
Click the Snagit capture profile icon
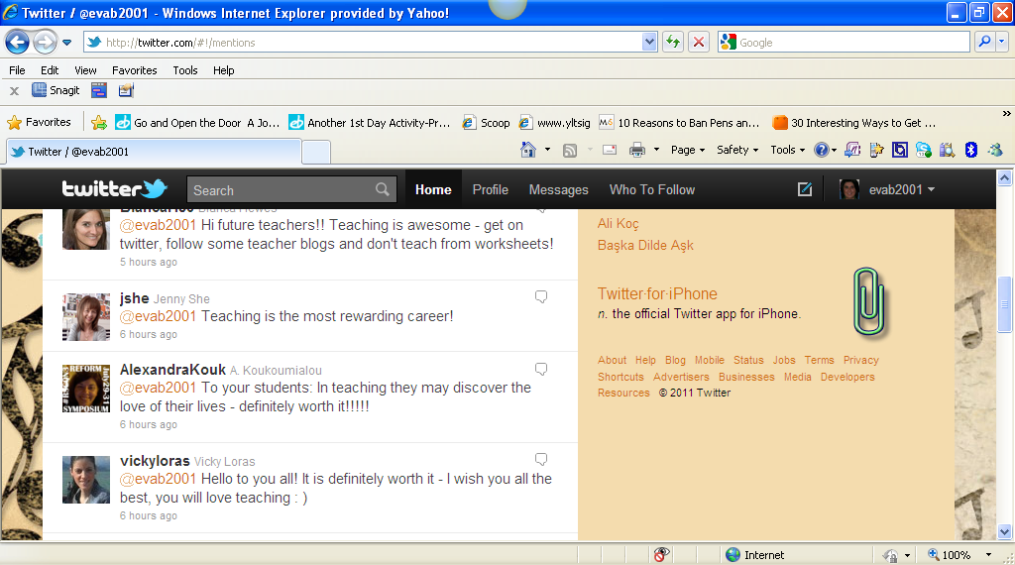point(126,90)
